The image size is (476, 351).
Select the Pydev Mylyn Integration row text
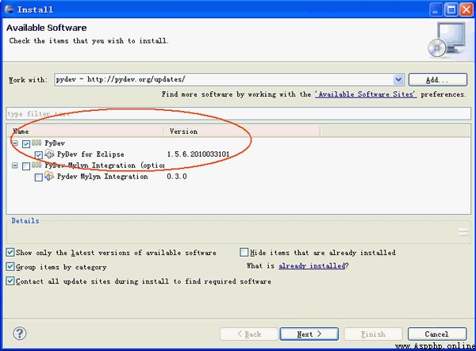pos(102,177)
